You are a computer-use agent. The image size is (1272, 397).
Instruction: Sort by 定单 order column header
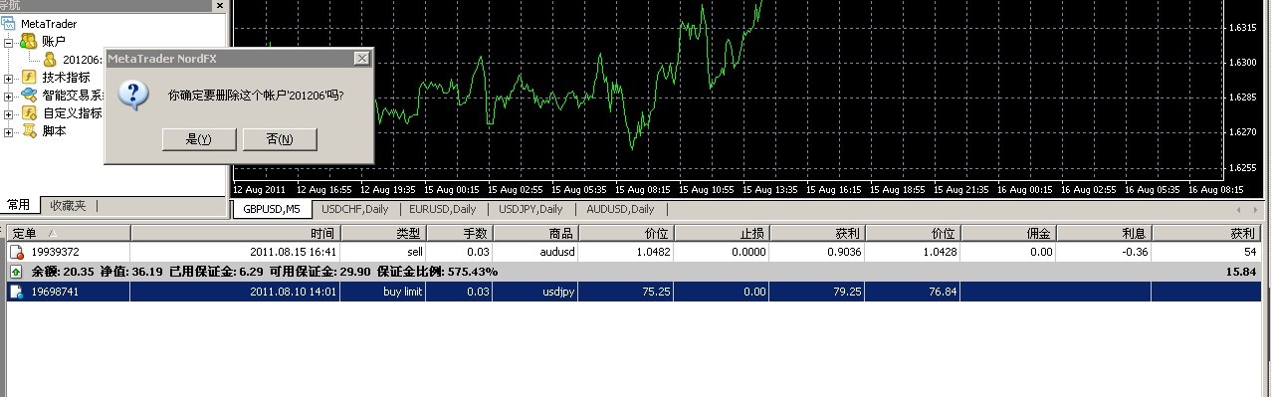click(68, 233)
